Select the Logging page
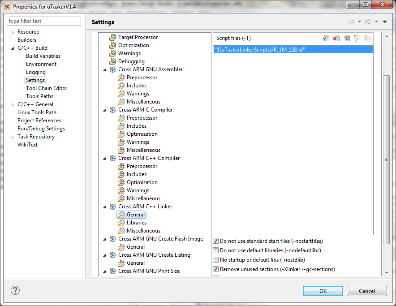396x306 pixels. point(35,72)
